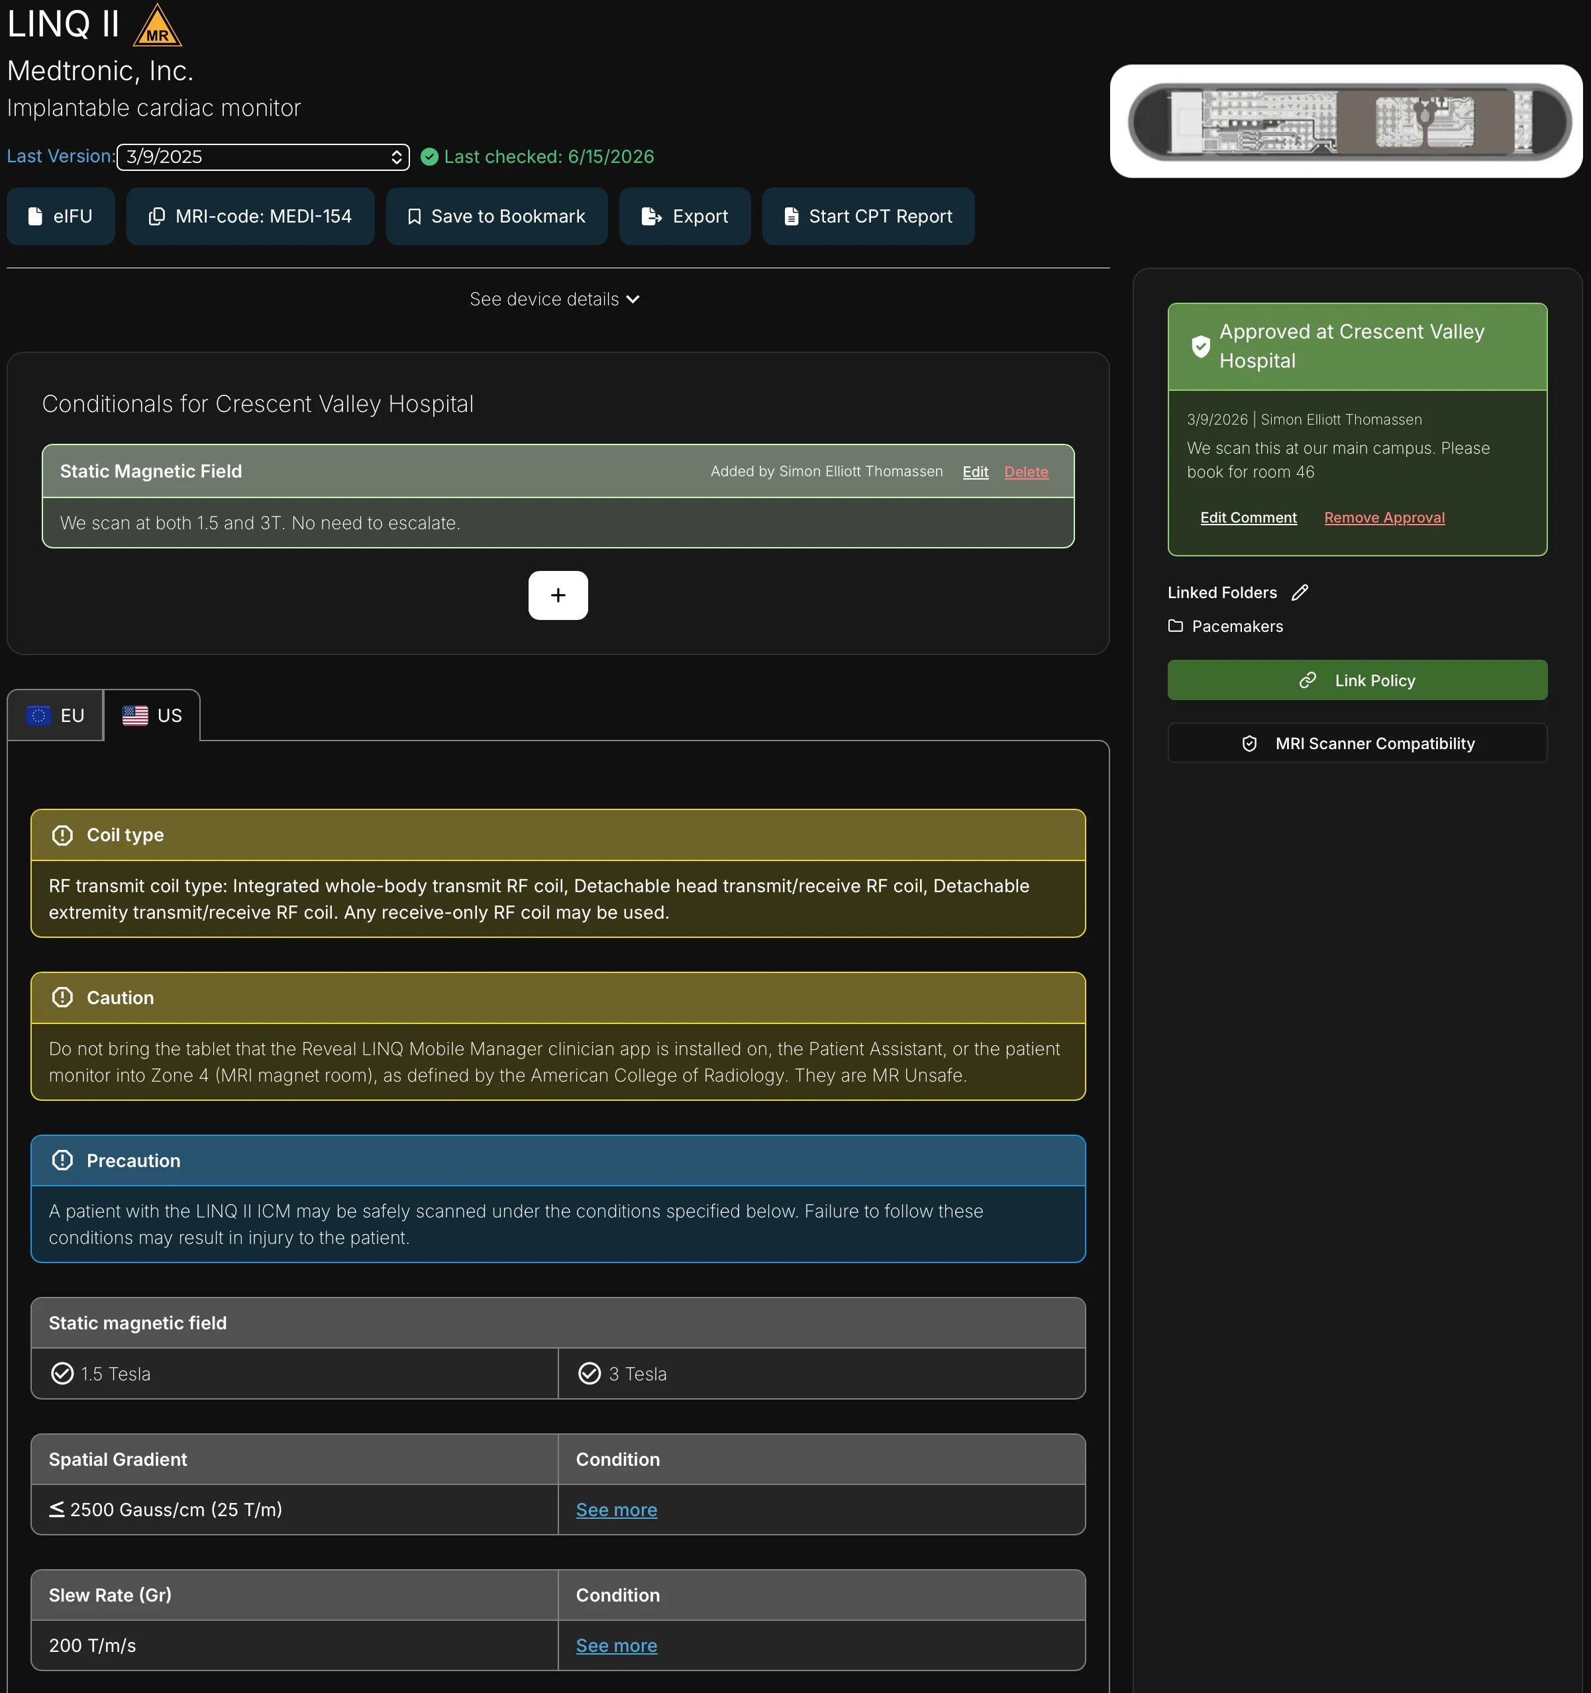Click the Coil type warning icon
1591x1693 pixels.
click(62, 835)
